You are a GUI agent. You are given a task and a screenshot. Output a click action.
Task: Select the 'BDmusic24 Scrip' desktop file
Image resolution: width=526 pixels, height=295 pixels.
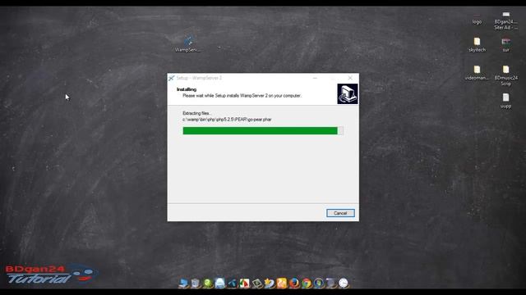506,75
